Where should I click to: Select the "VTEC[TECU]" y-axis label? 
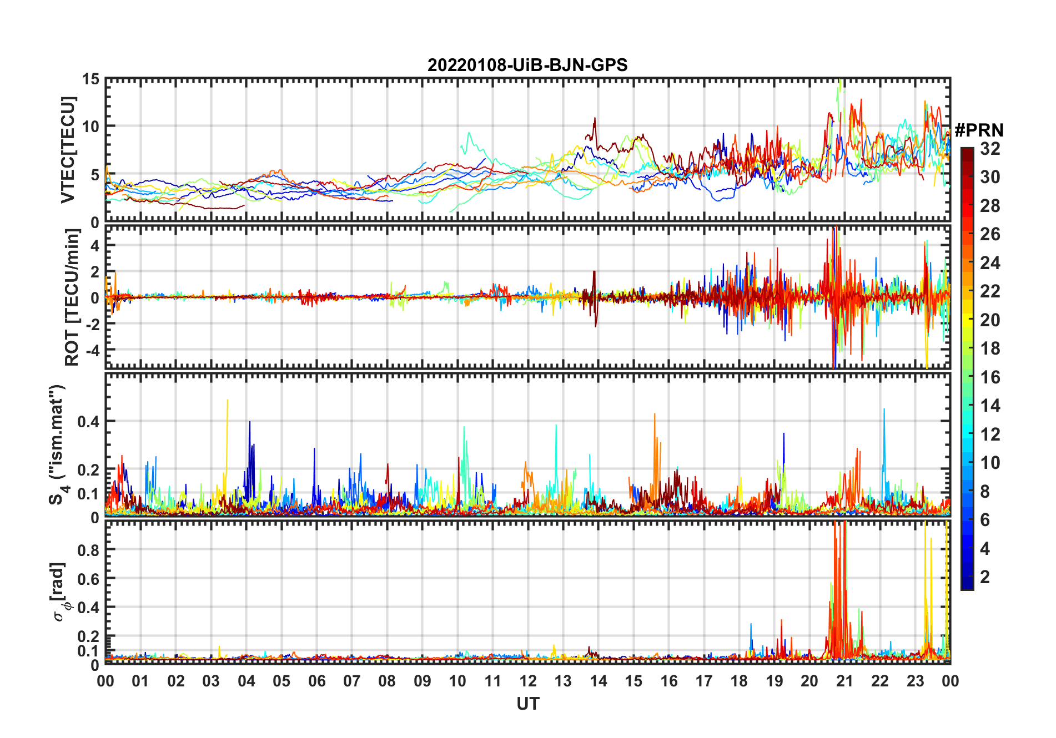(x=68, y=150)
